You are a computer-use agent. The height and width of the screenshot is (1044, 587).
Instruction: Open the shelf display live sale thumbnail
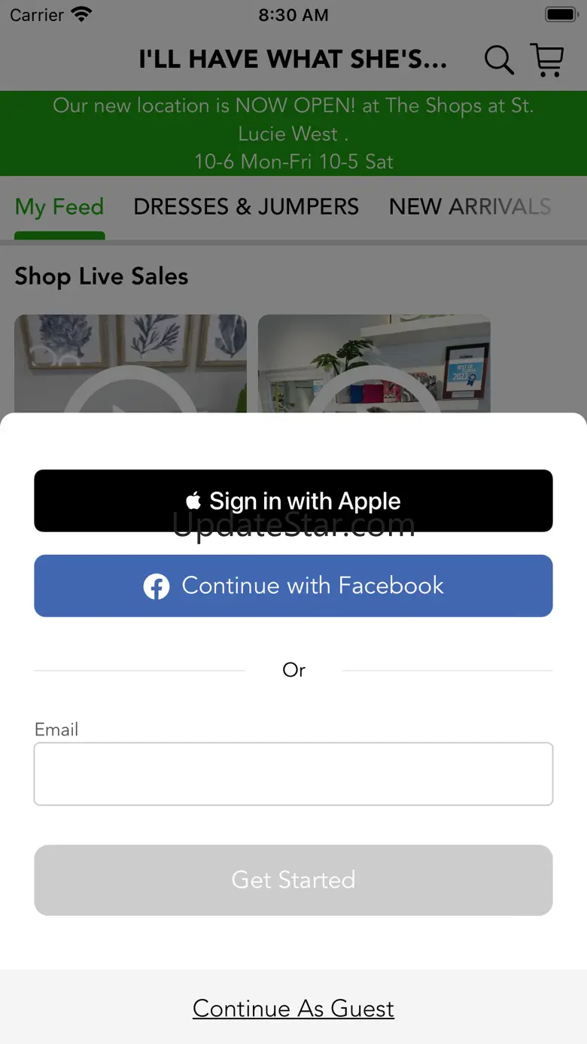[374, 364]
